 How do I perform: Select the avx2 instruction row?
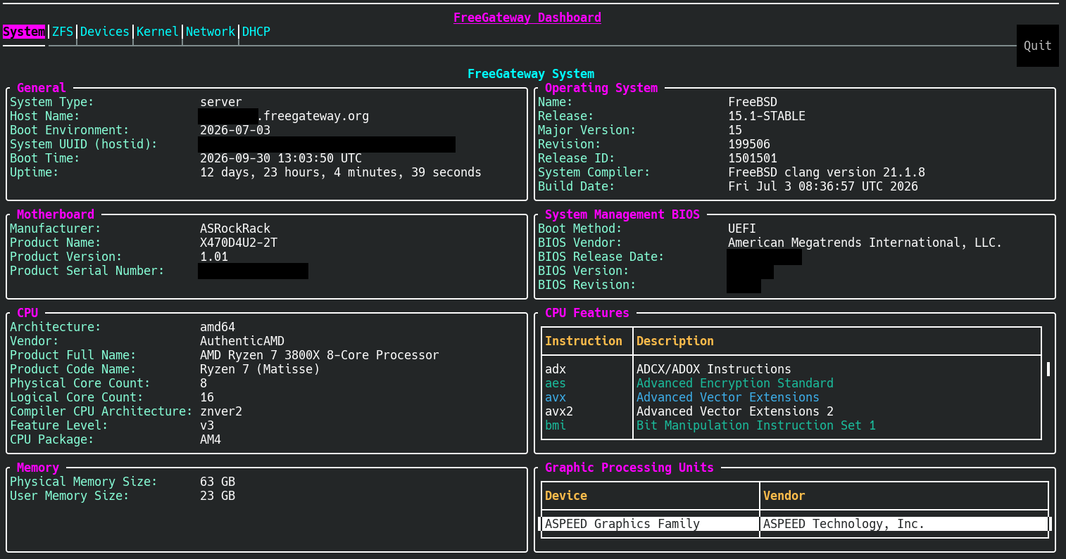[x=791, y=411]
